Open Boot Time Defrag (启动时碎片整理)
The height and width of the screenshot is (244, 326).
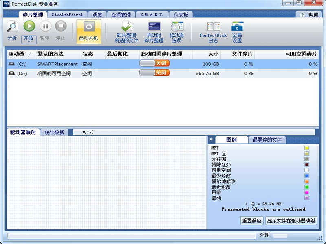(154, 32)
